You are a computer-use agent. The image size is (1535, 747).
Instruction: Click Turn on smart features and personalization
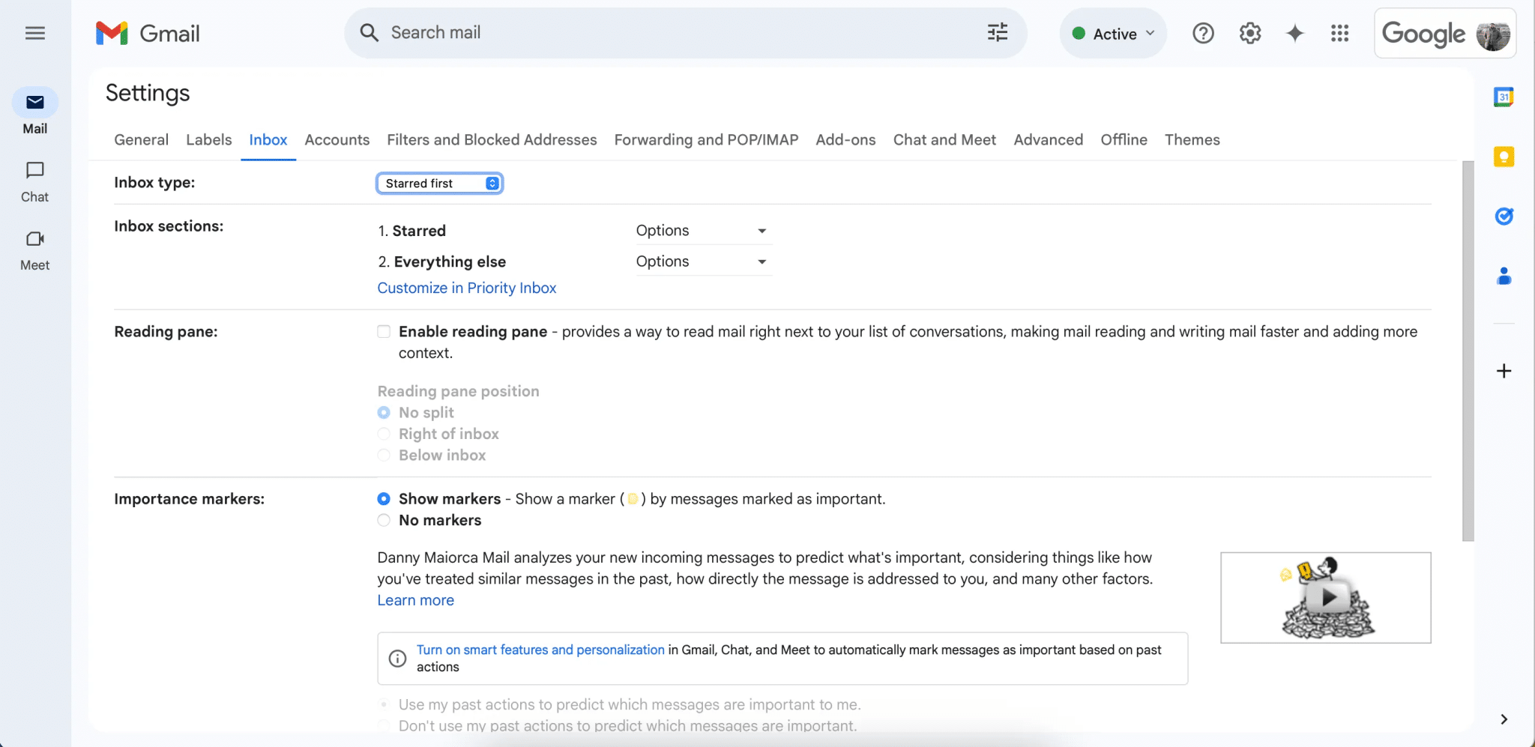[540, 649]
